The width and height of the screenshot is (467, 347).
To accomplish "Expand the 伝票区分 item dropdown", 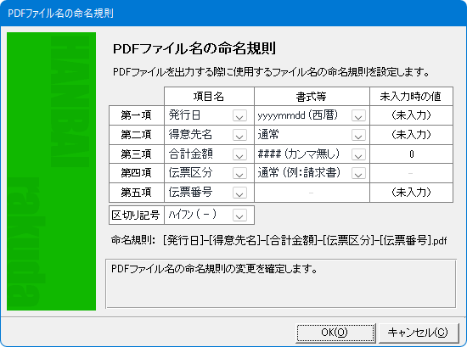I will (x=239, y=173).
